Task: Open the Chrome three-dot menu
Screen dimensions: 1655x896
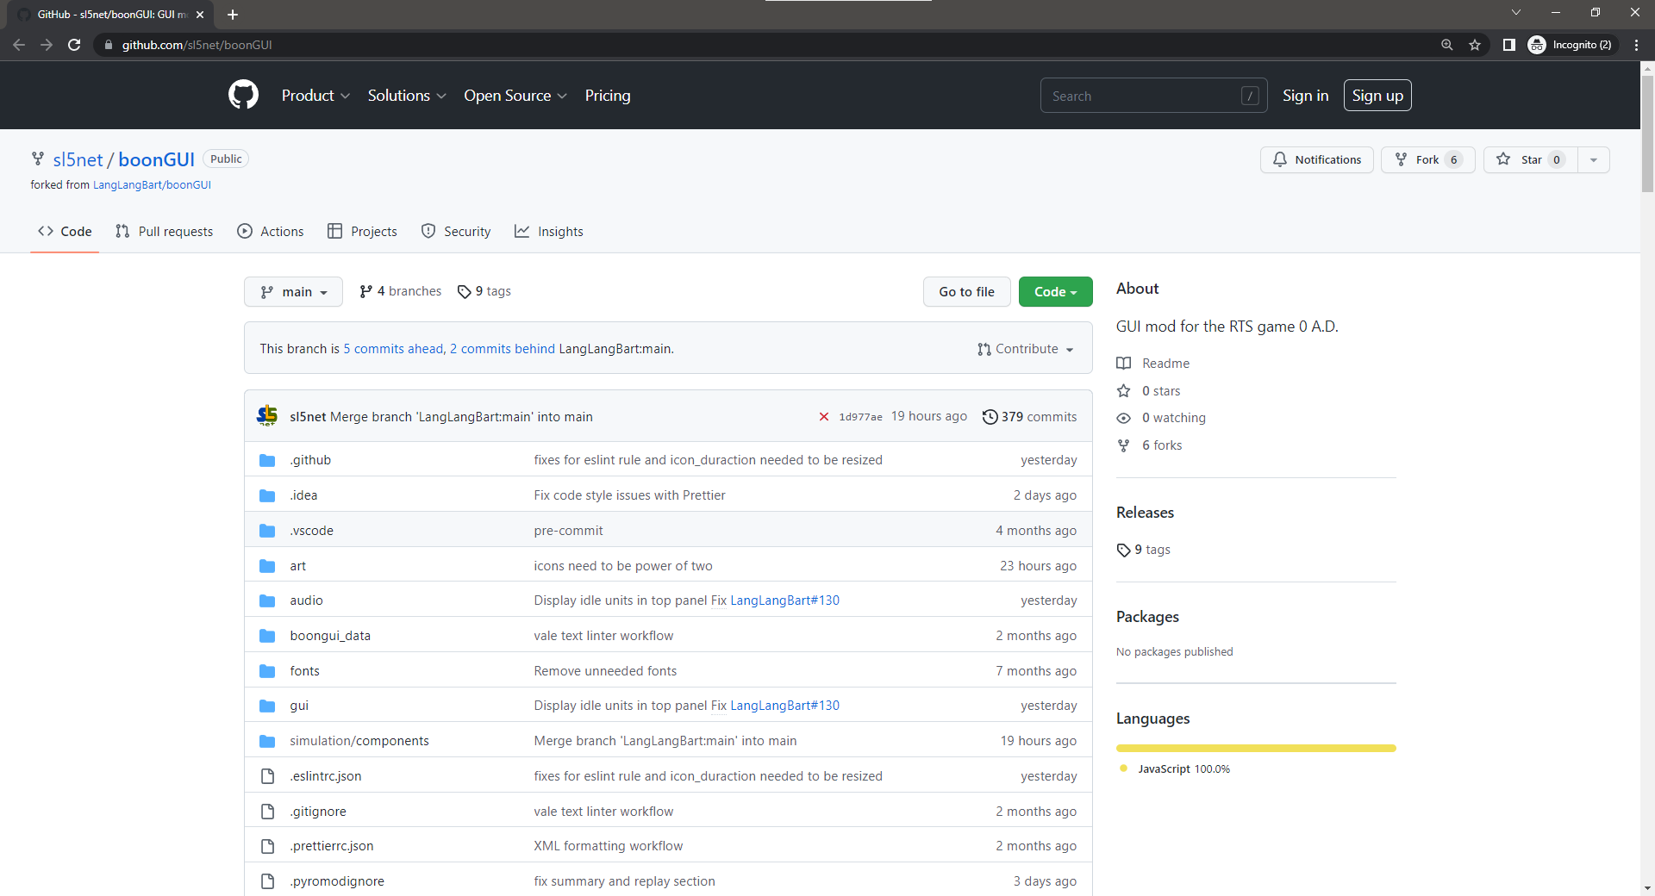Action: [1636, 45]
